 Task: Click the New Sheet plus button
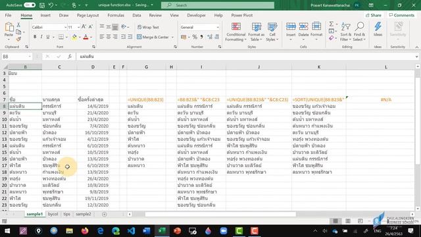click(104, 214)
